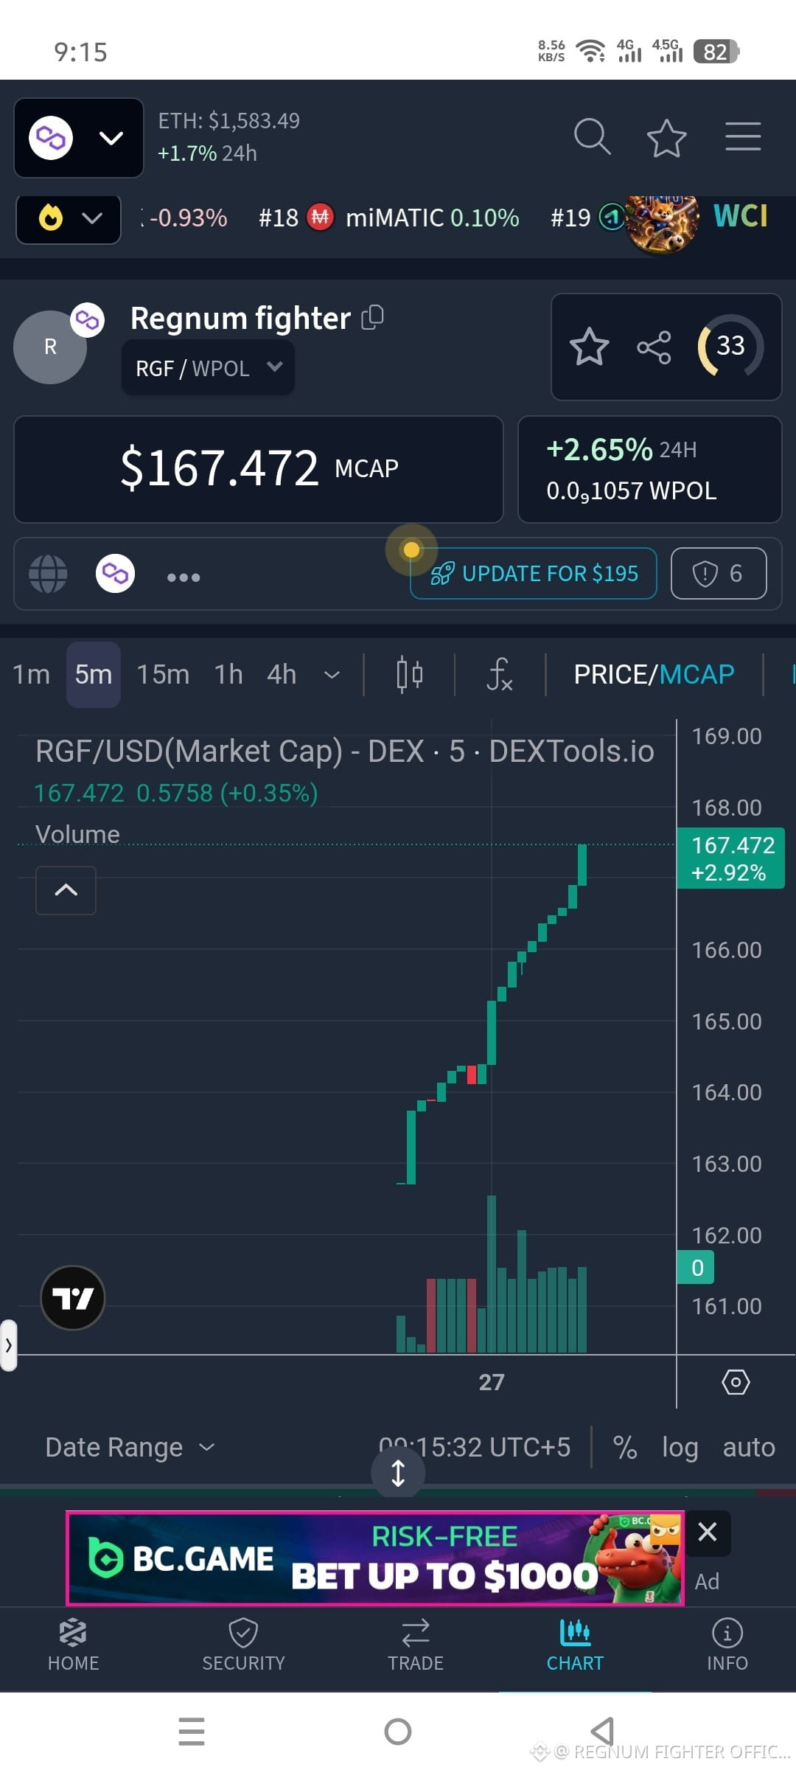Go to HOME tab
This screenshot has height=1770, width=796.
(x=73, y=1645)
